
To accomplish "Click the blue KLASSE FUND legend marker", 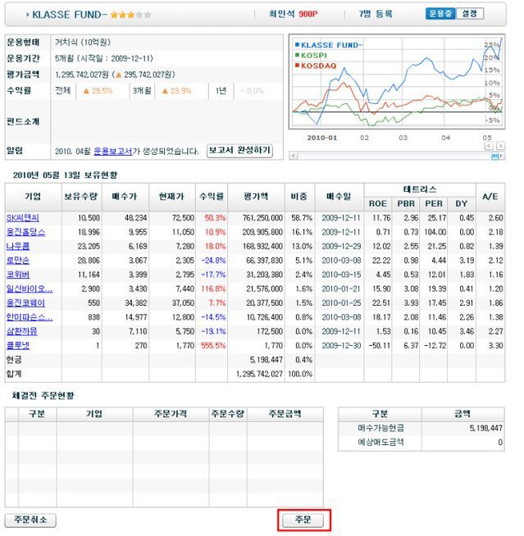I will [297, 45].
